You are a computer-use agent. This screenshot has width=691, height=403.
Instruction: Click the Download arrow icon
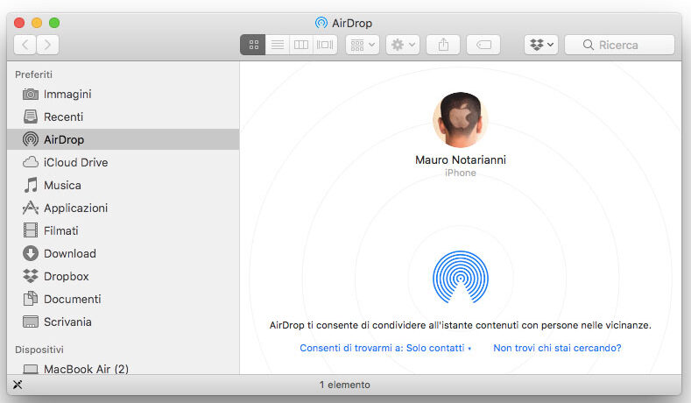(31, 253)
